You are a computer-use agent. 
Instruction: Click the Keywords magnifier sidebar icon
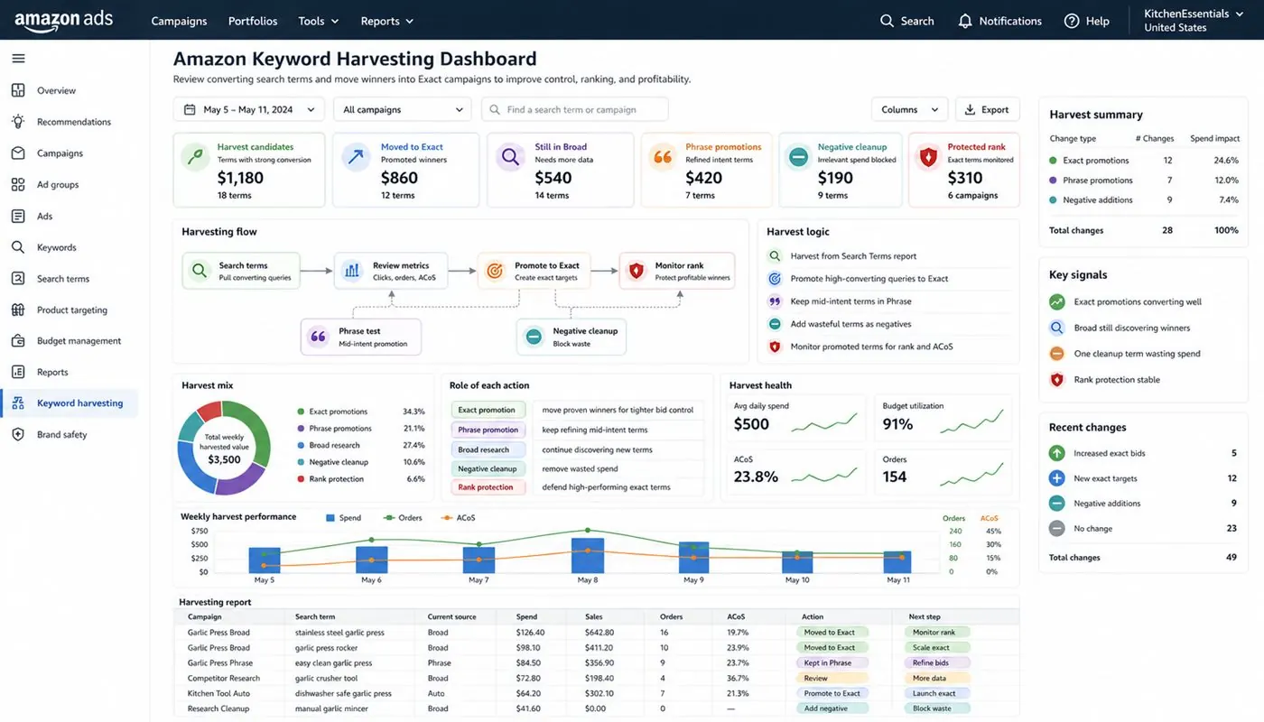pos(18,247)
